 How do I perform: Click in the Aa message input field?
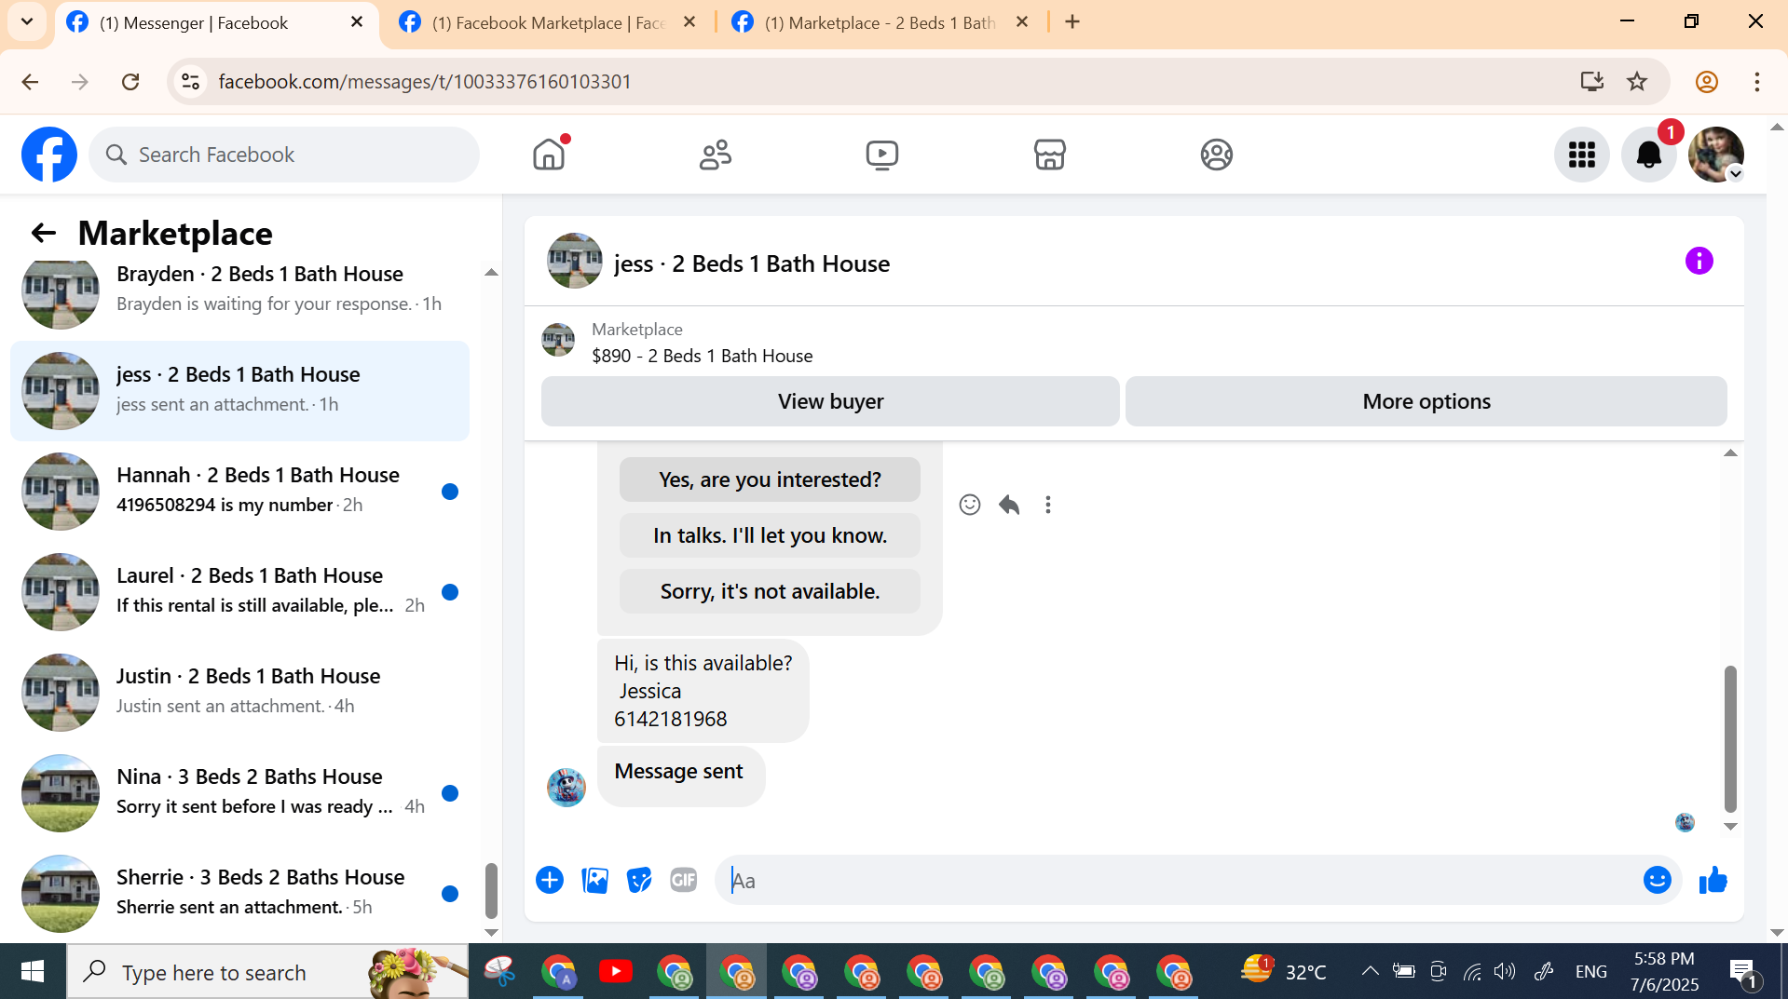click(x=1179, y=880)
